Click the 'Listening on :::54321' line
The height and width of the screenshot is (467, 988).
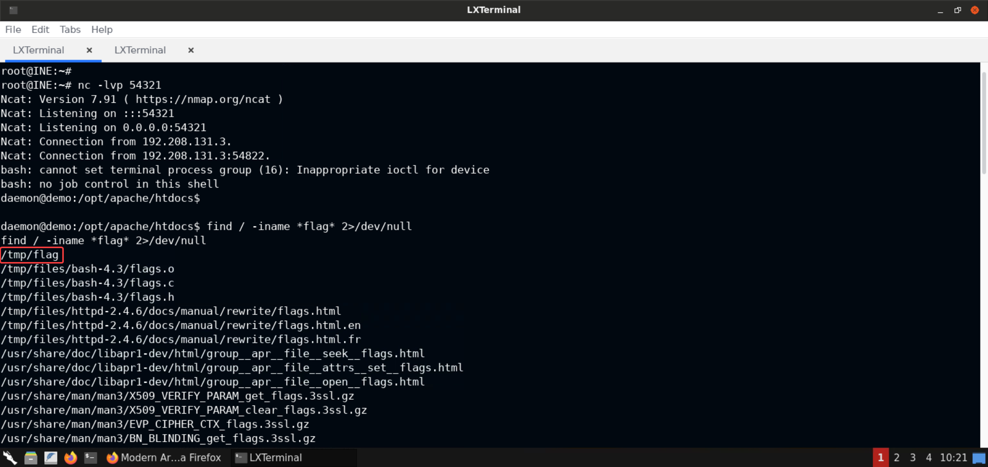(x=87, y=114)
